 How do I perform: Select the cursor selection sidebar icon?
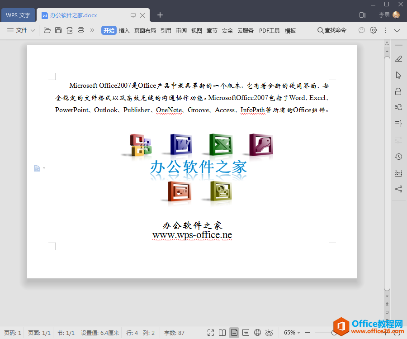[x=398, y=75]
